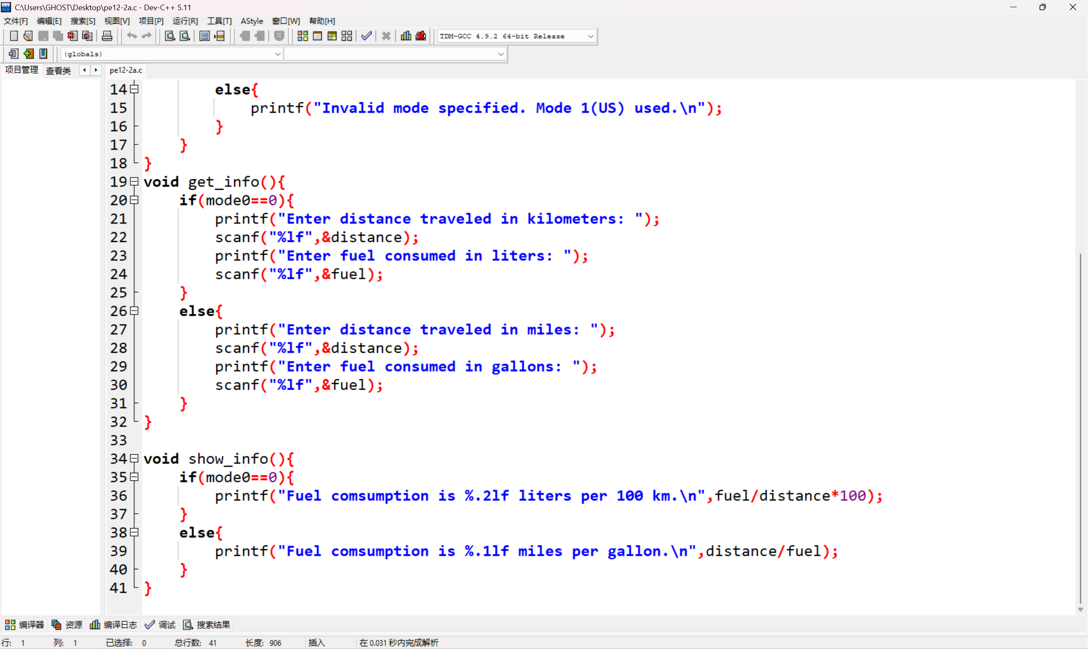Click the Find search icon in toolbar
1088x649 pixels.
pos(170,36)
